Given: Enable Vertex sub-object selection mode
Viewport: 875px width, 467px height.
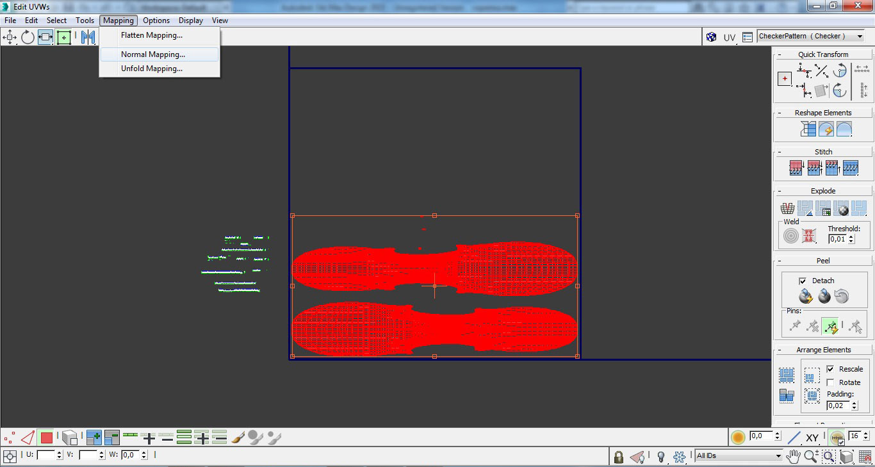Looking at the screenshot, I should (9, 438).
